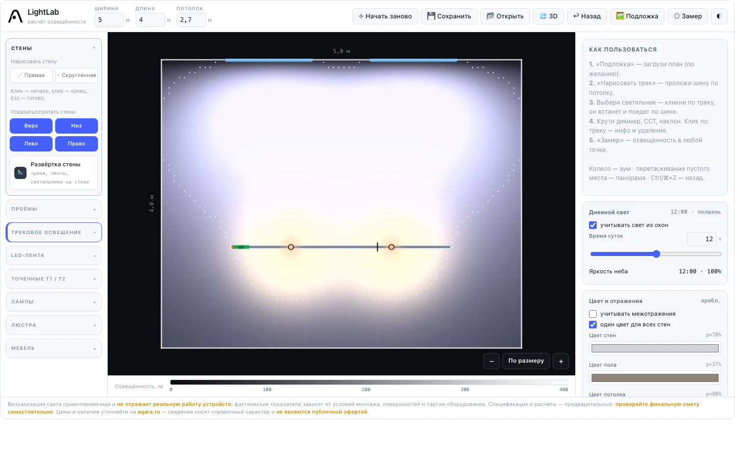Screen dimensions: 735x459
Task: Expand Трековое освещение section
Action: tap(54, 233)
